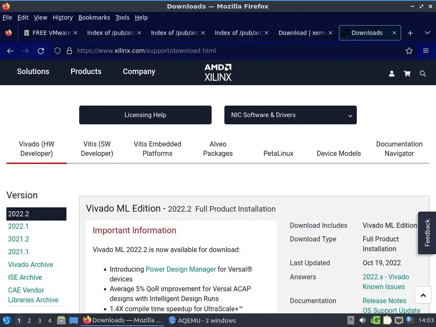The height and width of the screenshot is (327, 436).
Task: Open the Bookmarks menu
Action: click(x=94, y=17)
